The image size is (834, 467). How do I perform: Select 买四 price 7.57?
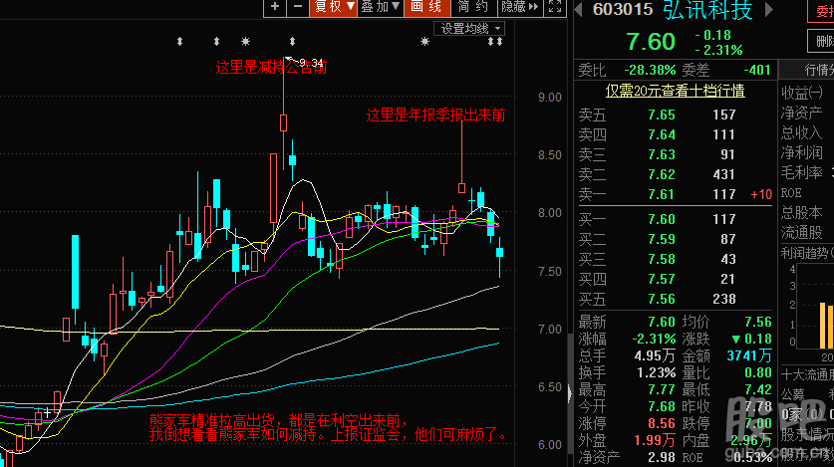coord(662,279)
